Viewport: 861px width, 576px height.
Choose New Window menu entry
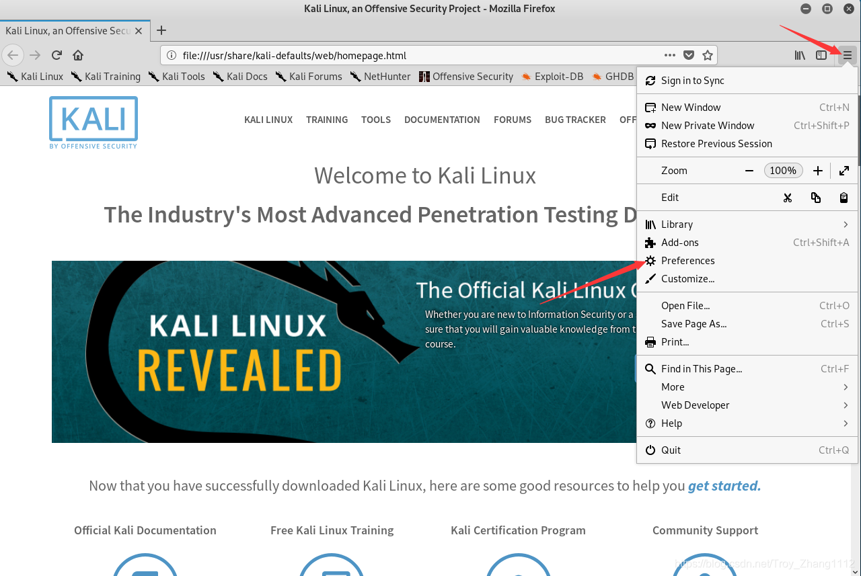coord(747,108)
